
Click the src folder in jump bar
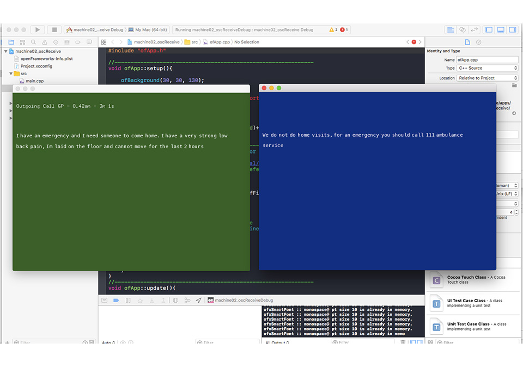[191, 42]
